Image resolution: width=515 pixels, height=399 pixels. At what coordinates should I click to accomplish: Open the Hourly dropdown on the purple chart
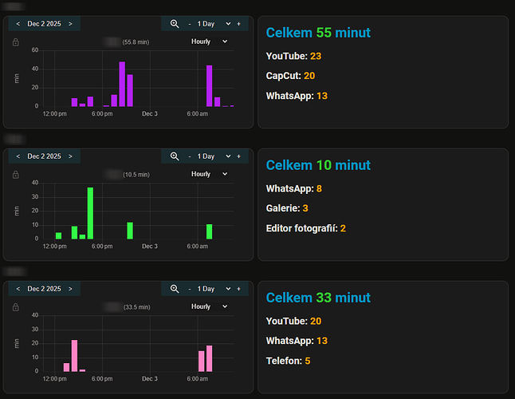[209, 41]
